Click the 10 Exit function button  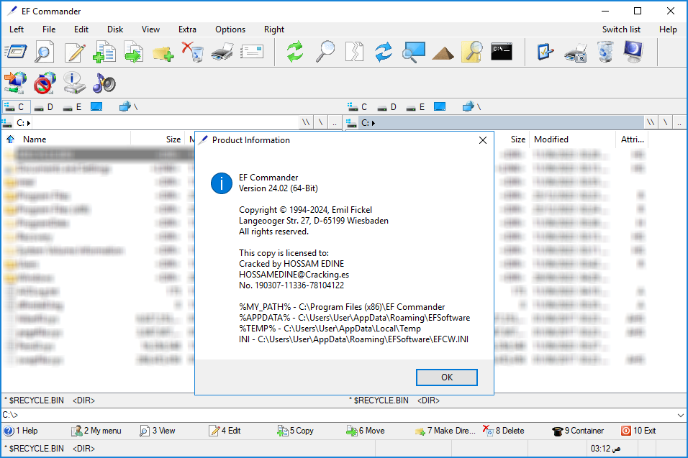click(638, 431)
